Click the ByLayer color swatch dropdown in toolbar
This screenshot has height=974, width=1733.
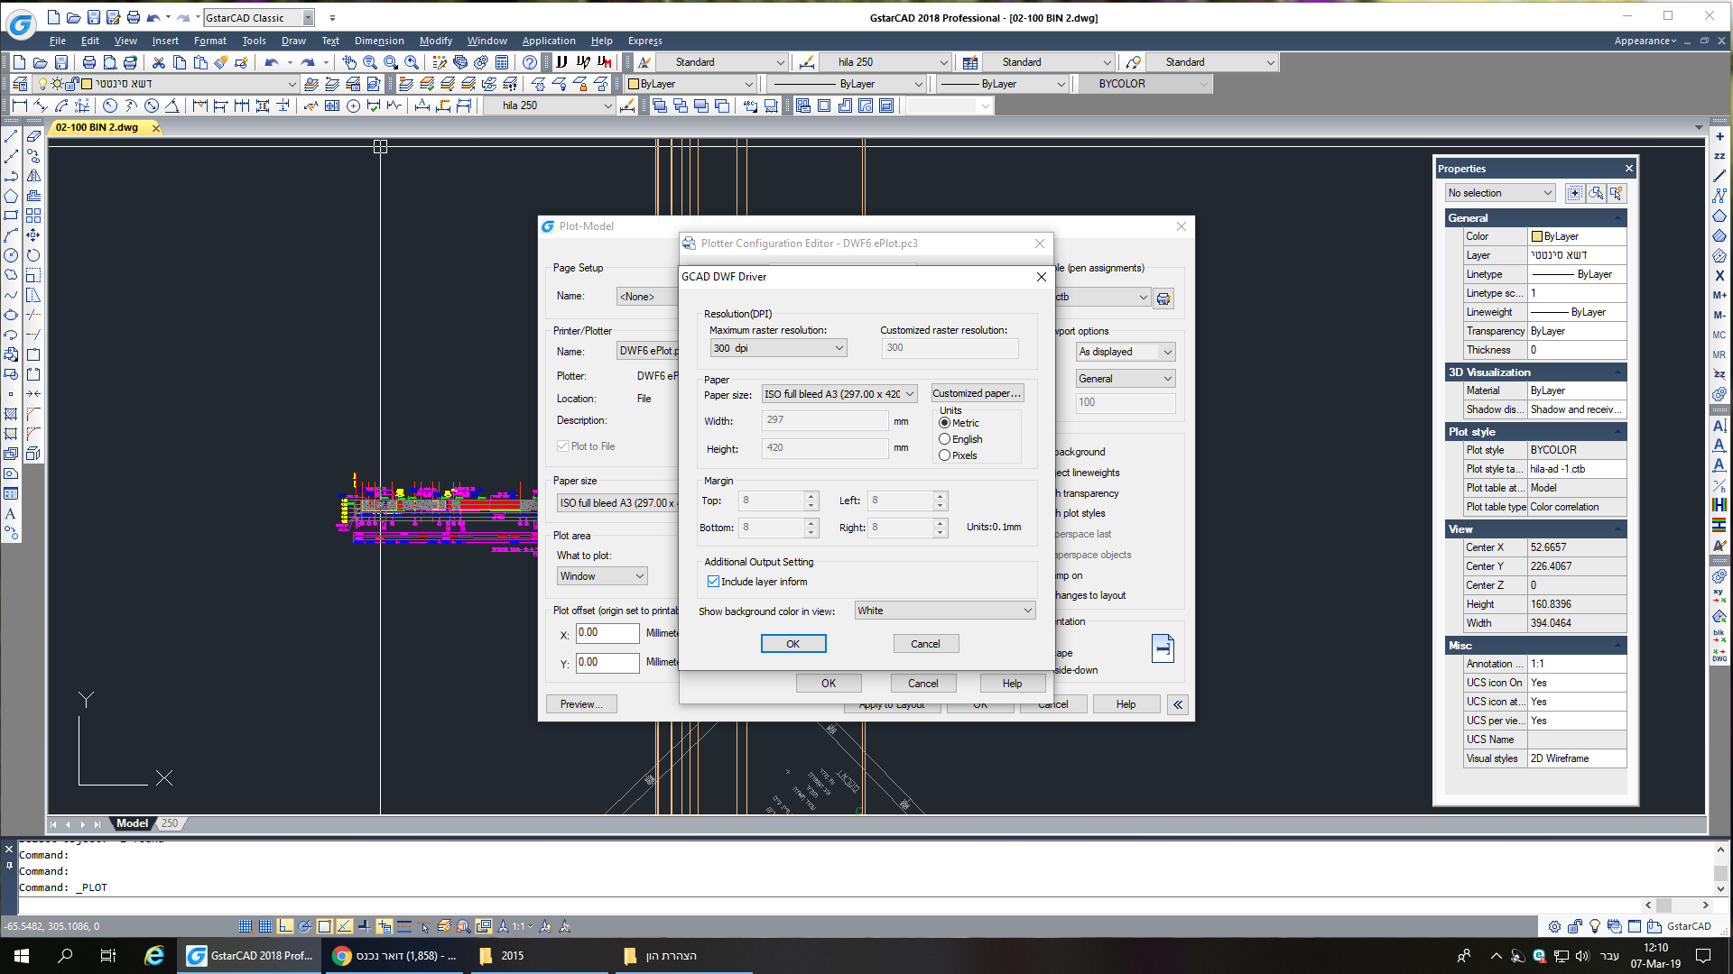690,84
